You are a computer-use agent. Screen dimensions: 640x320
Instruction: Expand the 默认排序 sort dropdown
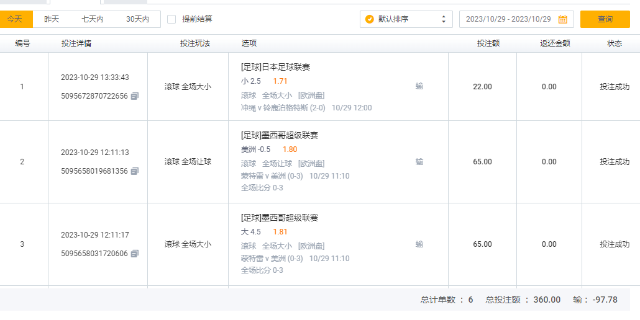(x=406, y=19)
